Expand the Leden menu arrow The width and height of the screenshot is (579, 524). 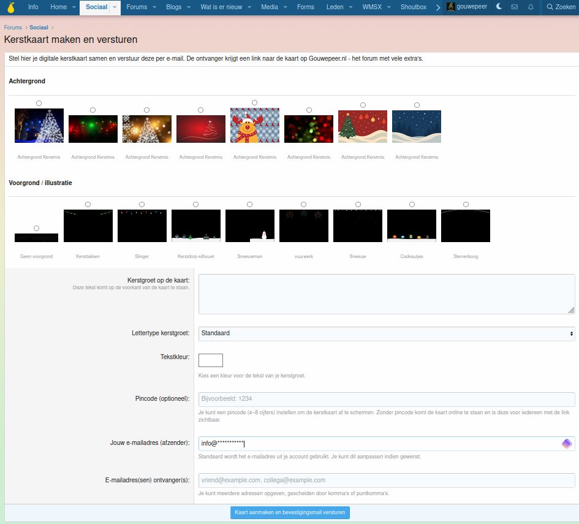[x=350, y=7]
